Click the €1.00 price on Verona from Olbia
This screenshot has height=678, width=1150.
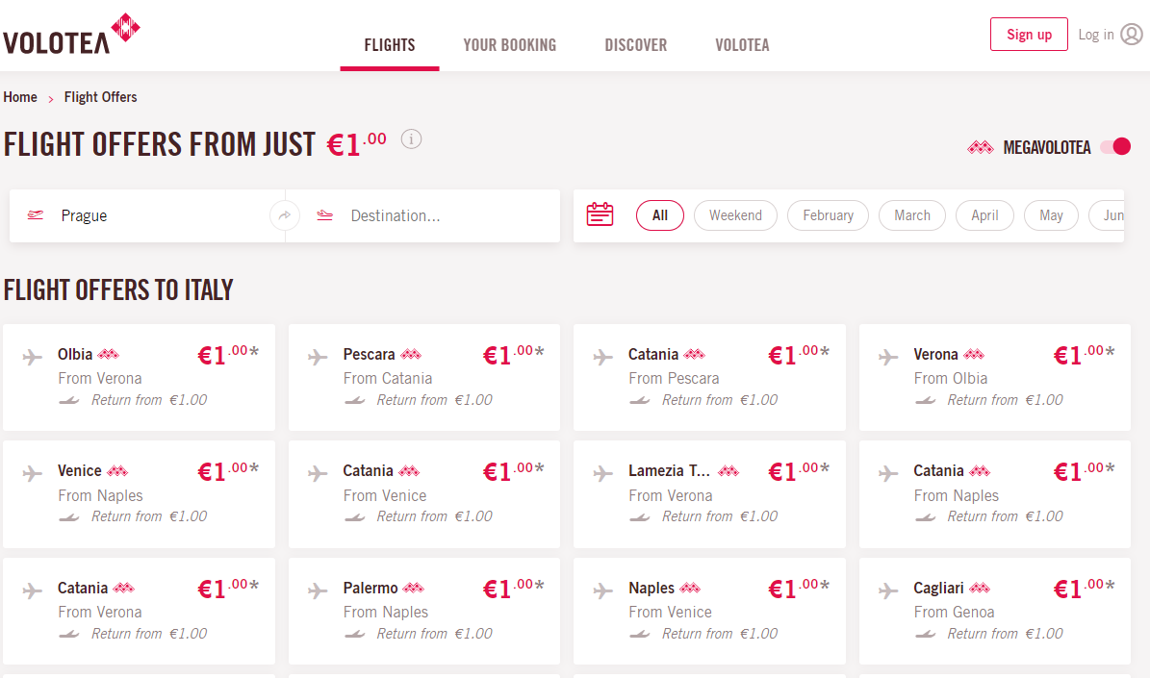(x=1084, y=355)
